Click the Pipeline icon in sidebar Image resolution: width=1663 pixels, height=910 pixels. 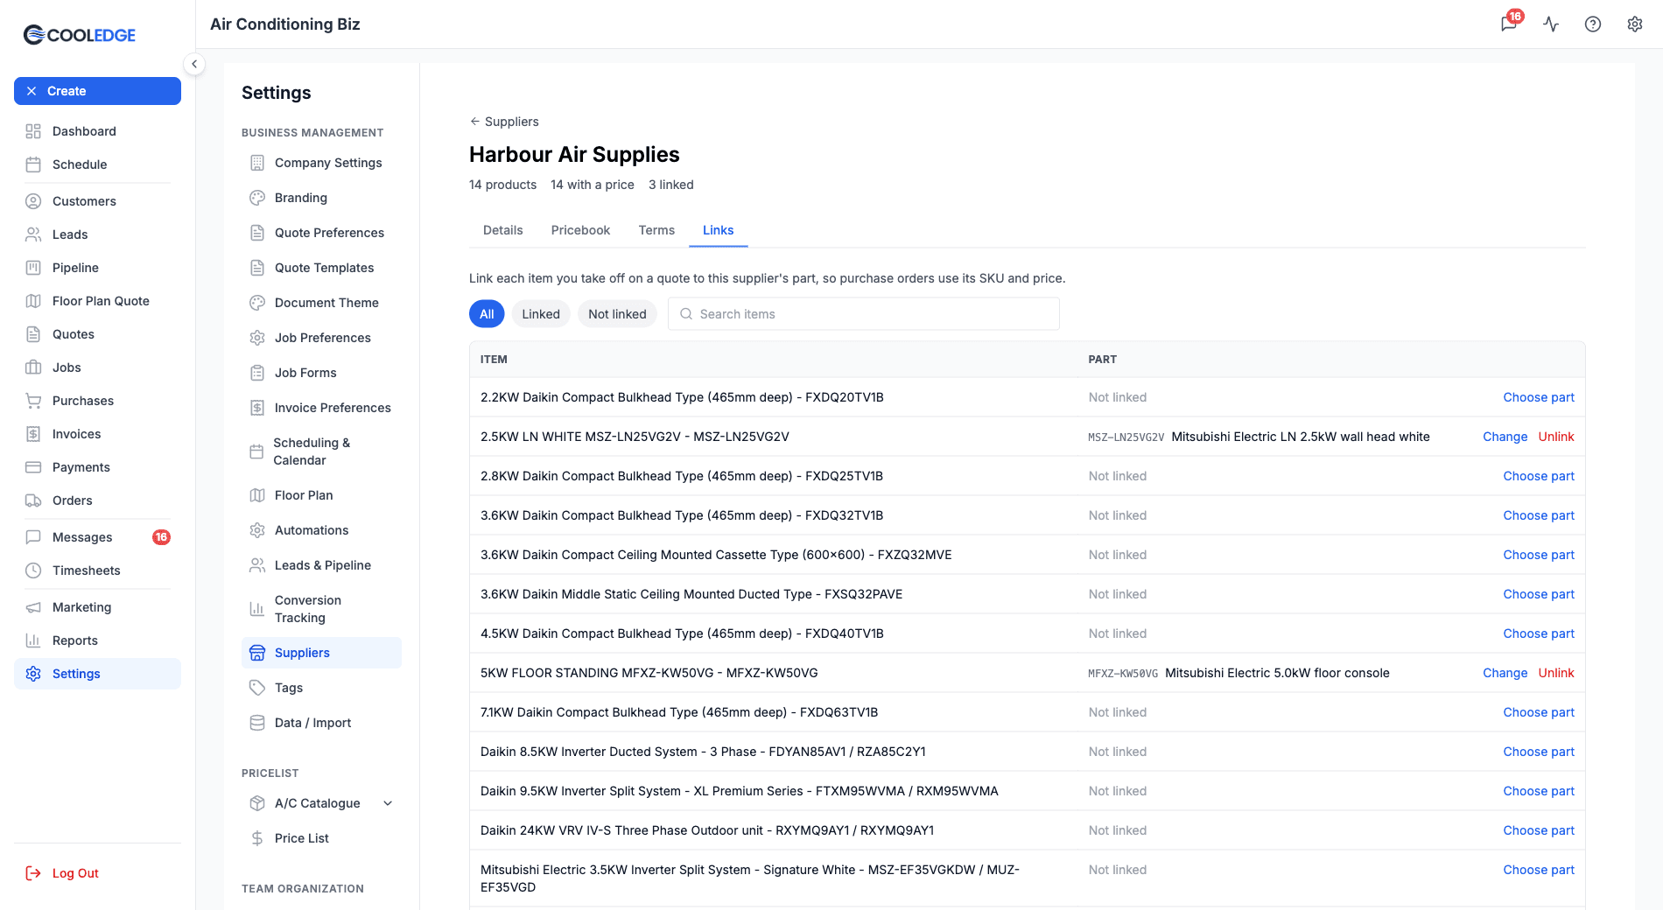click(33, 268)
